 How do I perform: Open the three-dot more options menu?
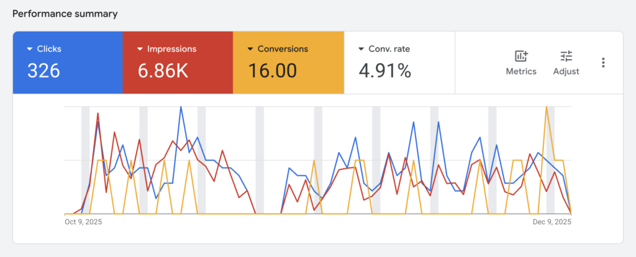(x=603, y=63)
